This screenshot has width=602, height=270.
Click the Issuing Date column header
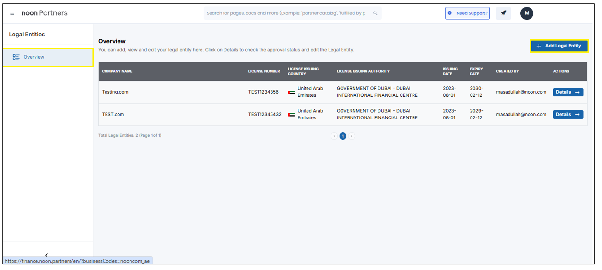tap(450, 71)
